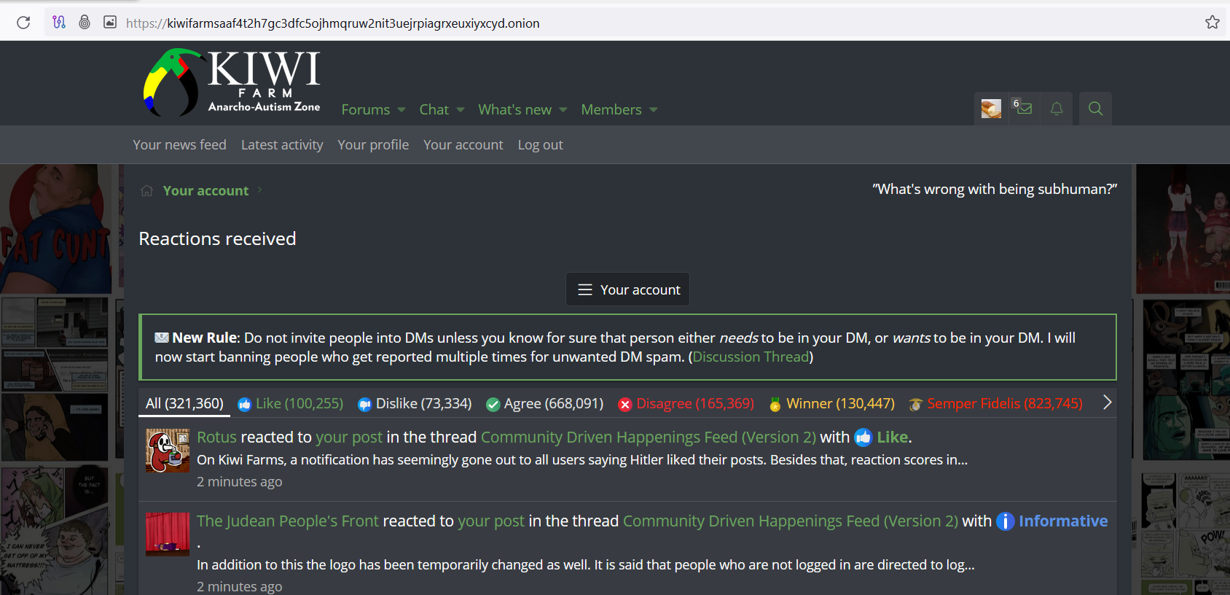Expand the Forums dropdown arrow
This screenshot has width=1230, height=595.
coord(401,110)
